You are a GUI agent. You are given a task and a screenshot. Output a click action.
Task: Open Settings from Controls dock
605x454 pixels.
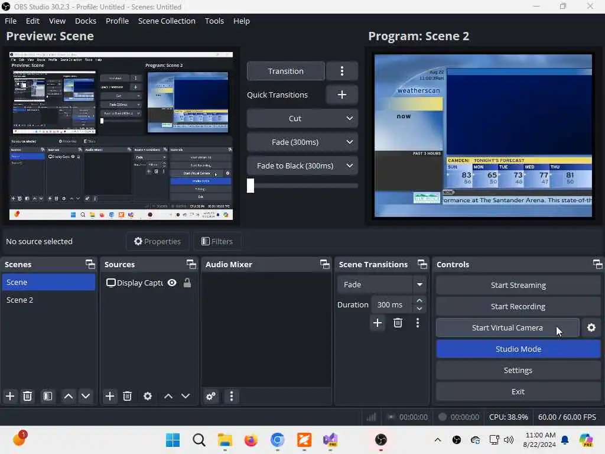(x=518, y=370)
